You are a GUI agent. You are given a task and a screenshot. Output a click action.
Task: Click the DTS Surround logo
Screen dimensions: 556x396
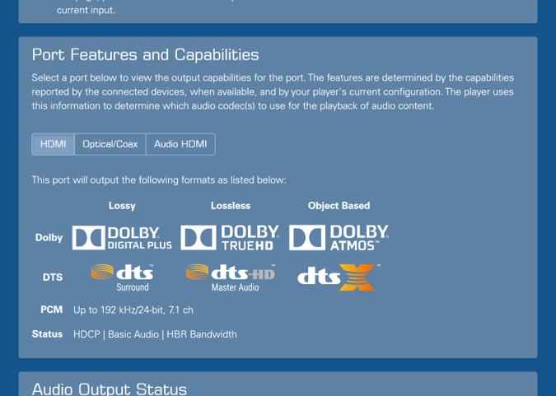(122, 277)
